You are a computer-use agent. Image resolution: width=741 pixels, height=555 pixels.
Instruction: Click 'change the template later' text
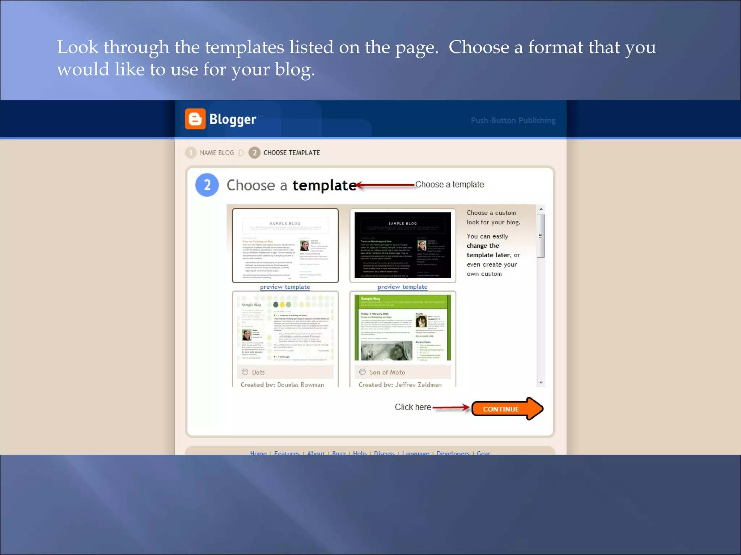(488, 250)
